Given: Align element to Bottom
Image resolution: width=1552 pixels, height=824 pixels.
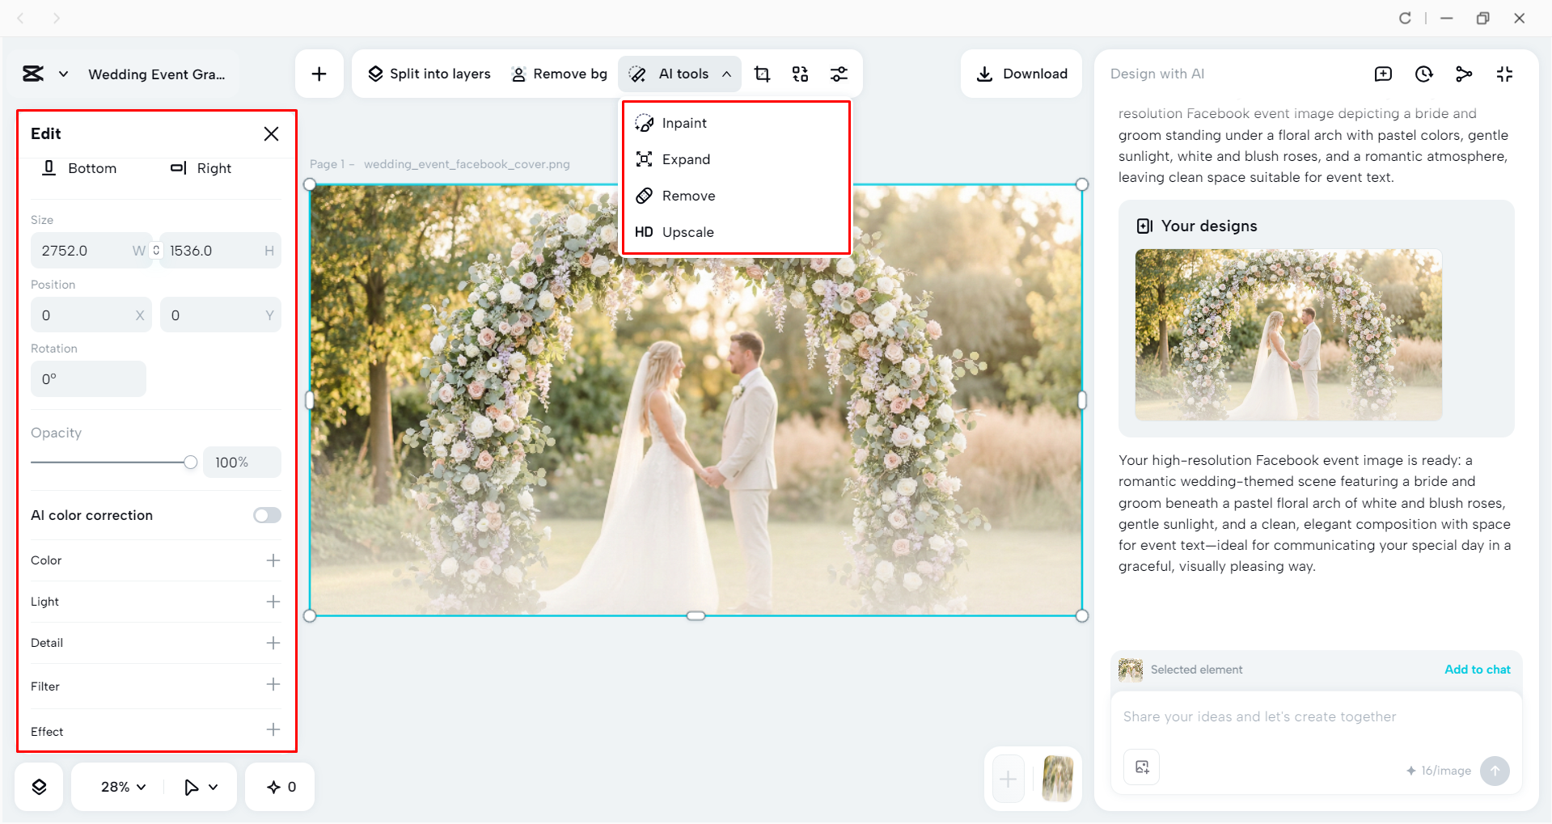Looking at the screenshot, I should (x=80, y=168).
